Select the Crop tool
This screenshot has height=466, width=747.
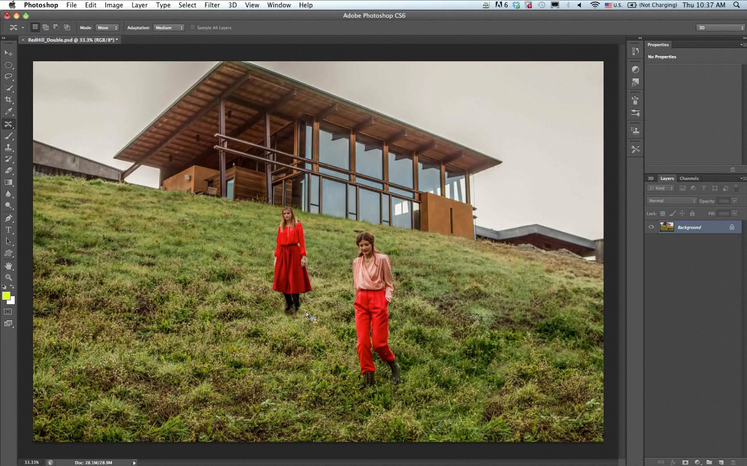click(x=9, y=100)
